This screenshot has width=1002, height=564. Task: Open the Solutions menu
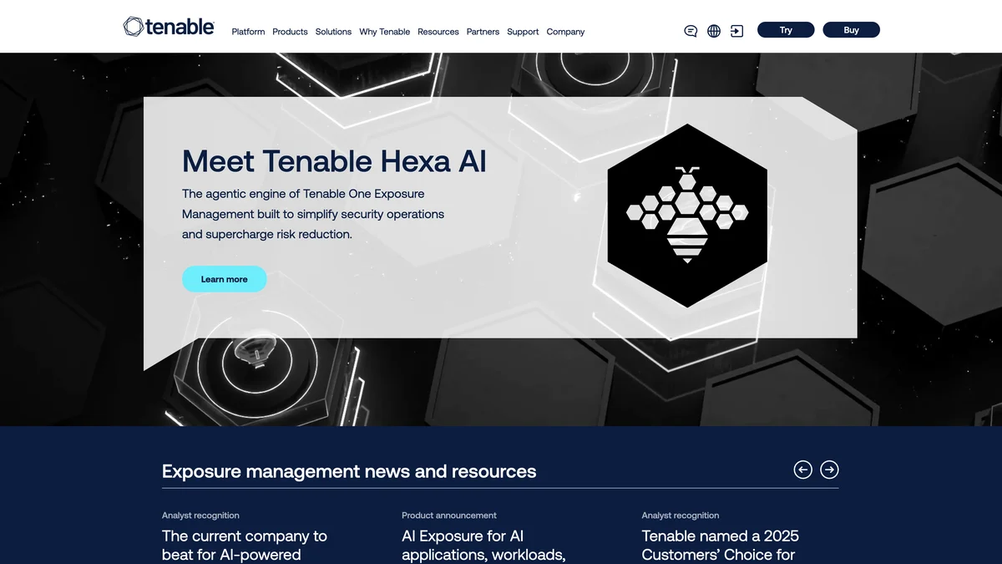pyautogui.click(x=333, y=32)
